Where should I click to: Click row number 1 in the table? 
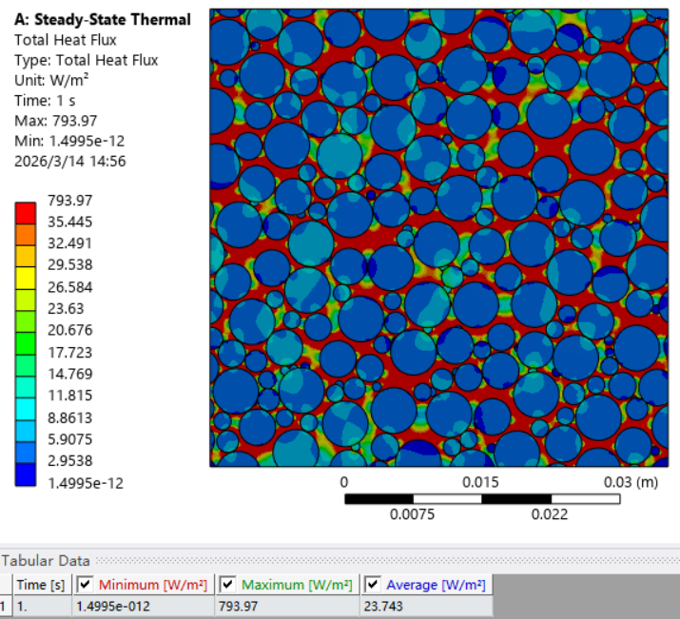coord(4,606)
